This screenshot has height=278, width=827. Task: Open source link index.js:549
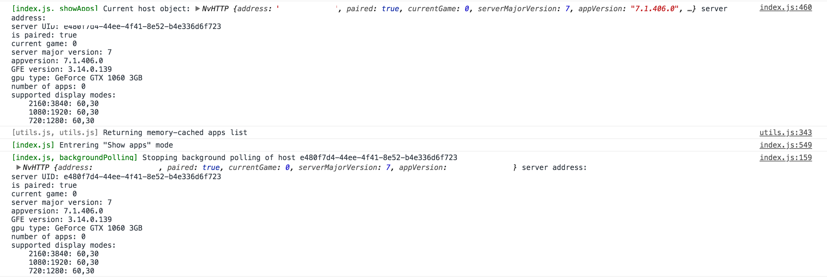(786, 145)
